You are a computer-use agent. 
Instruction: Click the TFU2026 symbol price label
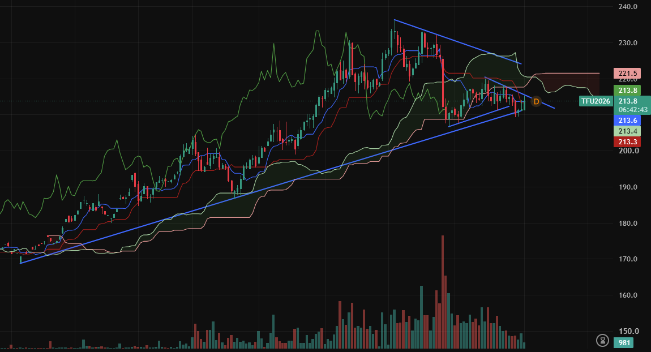tap(596, 101)
